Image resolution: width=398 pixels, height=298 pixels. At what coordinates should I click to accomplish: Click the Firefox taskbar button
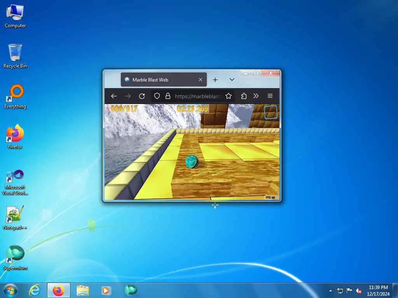[x=58, y=290]
